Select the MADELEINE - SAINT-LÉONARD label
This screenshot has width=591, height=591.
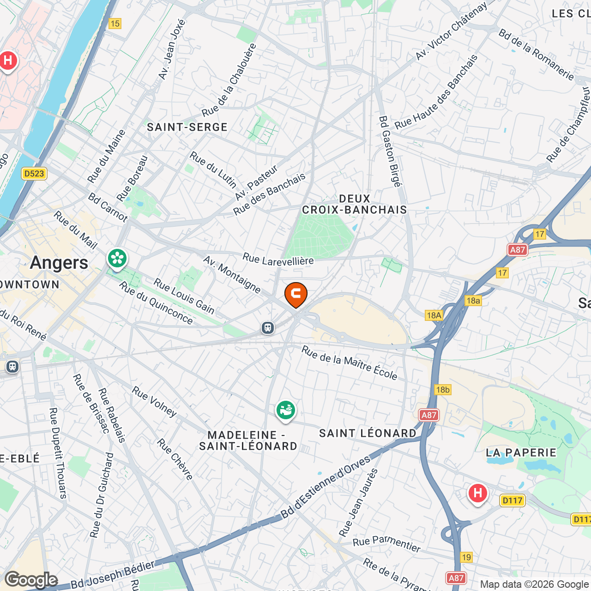(248, 440)
